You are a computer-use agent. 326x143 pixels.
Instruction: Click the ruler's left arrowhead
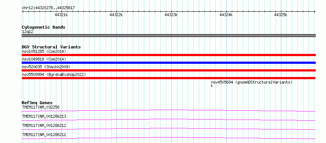[x=23, y=12]
